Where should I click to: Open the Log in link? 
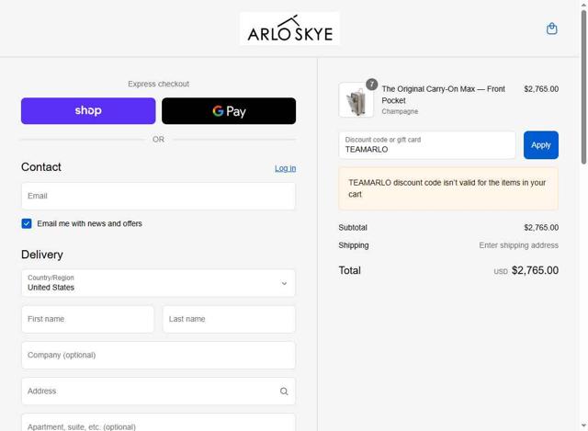[x=286, y=168]
